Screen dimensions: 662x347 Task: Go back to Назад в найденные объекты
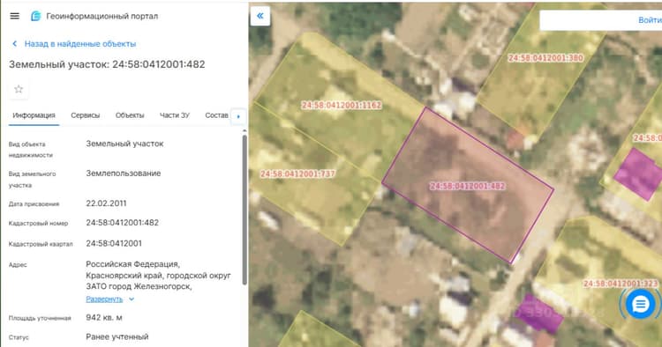coord(80,44)
